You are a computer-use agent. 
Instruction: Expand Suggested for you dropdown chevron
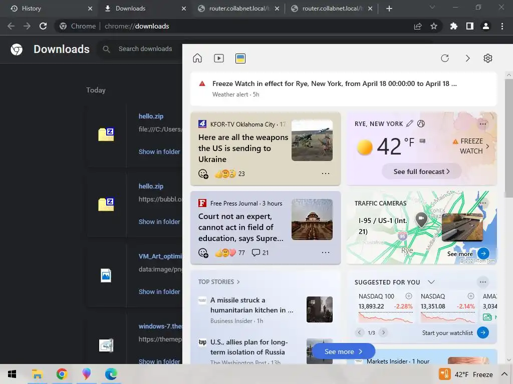coord(431,282)
